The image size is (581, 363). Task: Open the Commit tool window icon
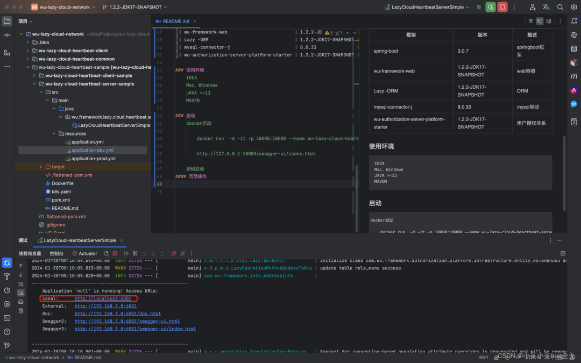click(x=6, y=35)
